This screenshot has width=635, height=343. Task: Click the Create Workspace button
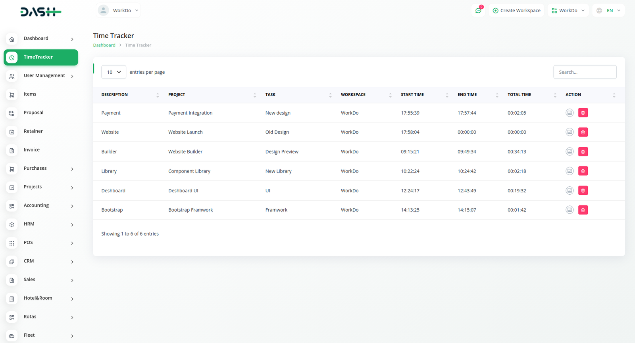click(516, 11)
